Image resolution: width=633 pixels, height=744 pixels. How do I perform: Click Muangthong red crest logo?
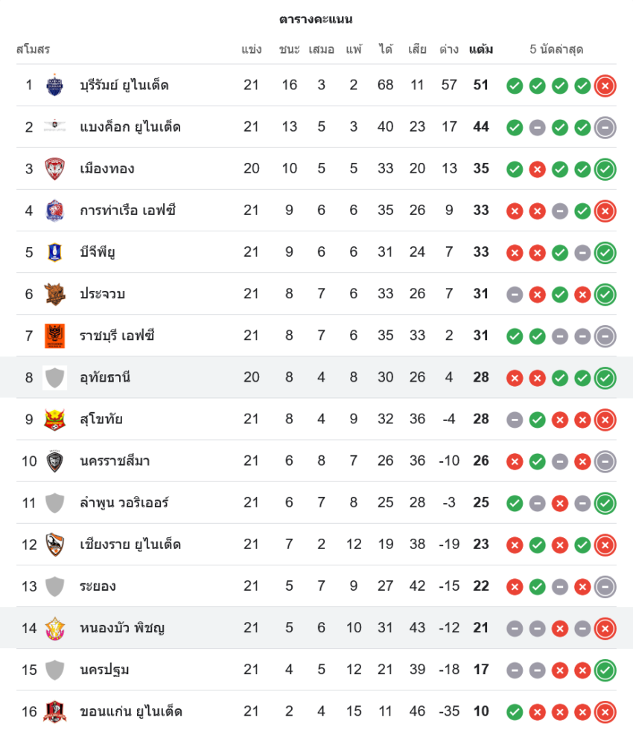pyautogui.click(x=54, y=169)
